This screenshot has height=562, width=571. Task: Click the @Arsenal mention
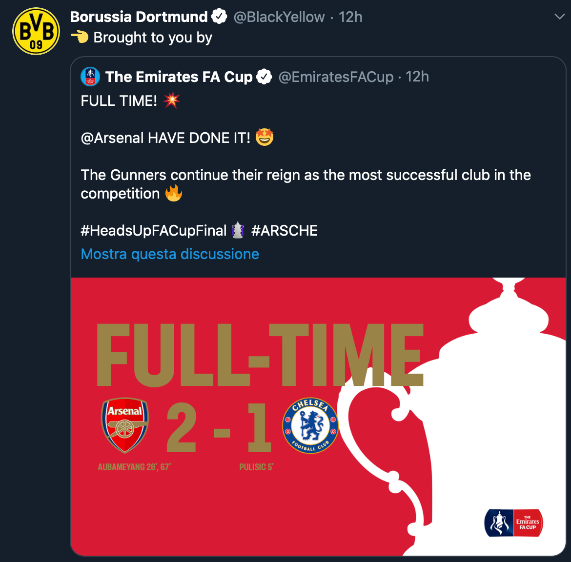coord(112,138)
